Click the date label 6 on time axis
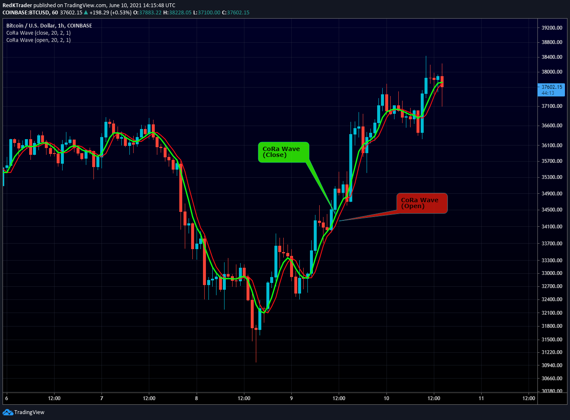 tap(7, 398)
